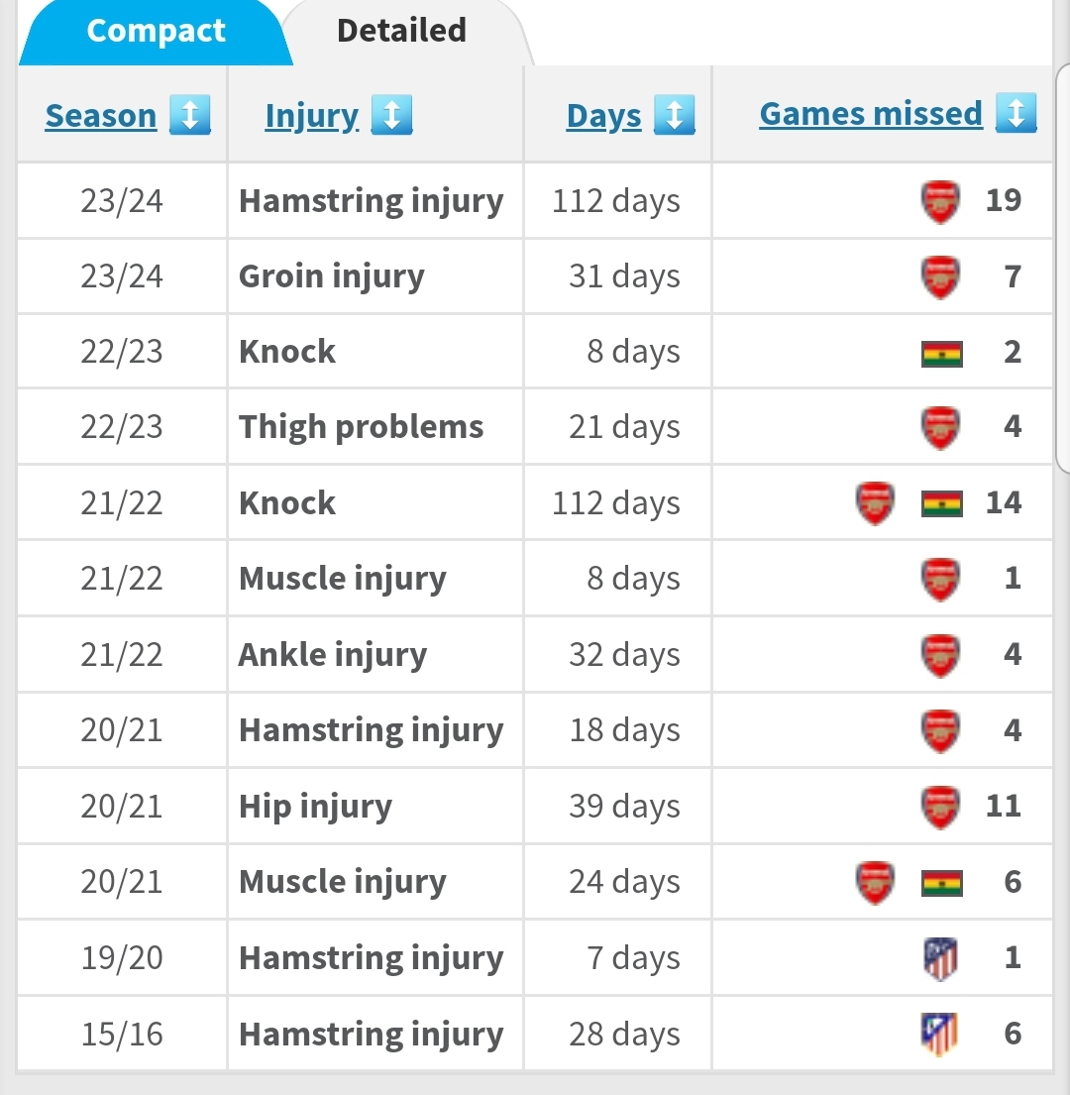The image size is (1070, 1095).
Task: Sort by the Days header link
Action: click(603, 116)
